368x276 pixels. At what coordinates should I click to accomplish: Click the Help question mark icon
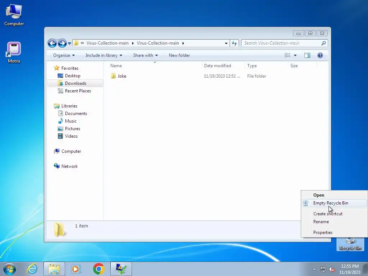point(320,55)
